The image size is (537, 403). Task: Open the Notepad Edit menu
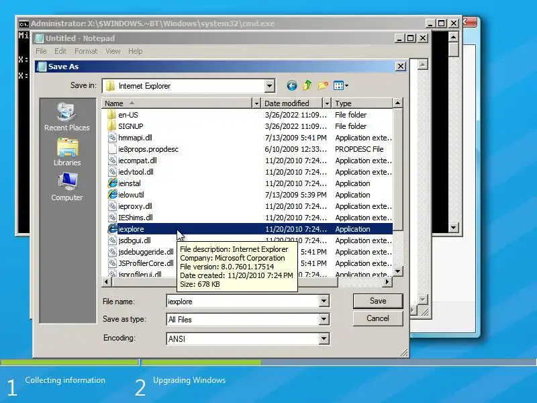(60, 51)
